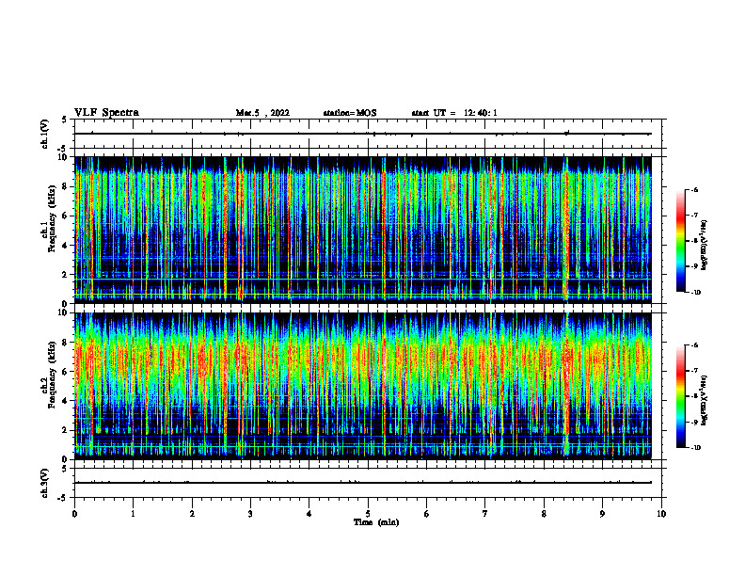Click the ch.1 color bar log(PSD) label
The width and height of the screenshot is (745, 576).
point(704,246)
